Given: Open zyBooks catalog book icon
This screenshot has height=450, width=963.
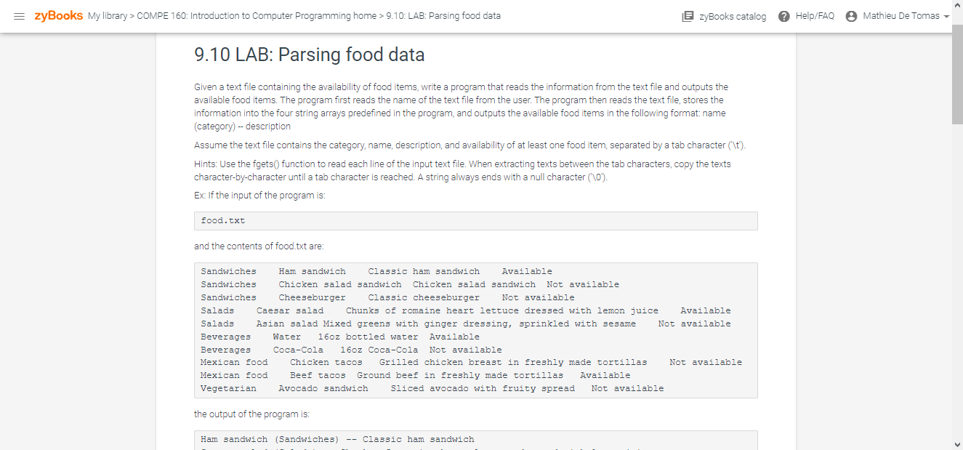Looking at the screenshot, I should coord(688,16).
